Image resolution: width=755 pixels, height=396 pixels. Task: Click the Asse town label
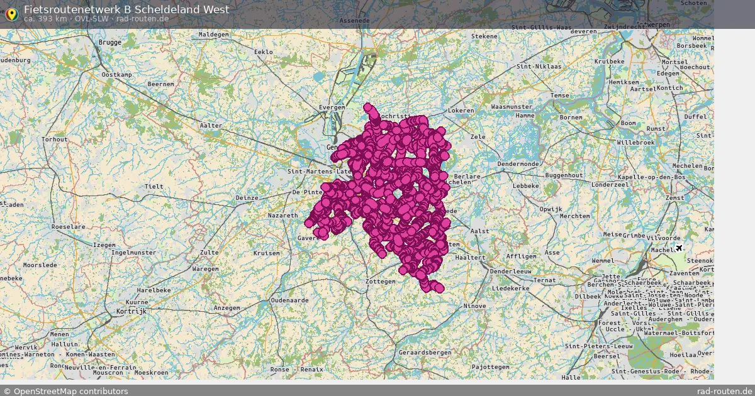click(552, 253)
